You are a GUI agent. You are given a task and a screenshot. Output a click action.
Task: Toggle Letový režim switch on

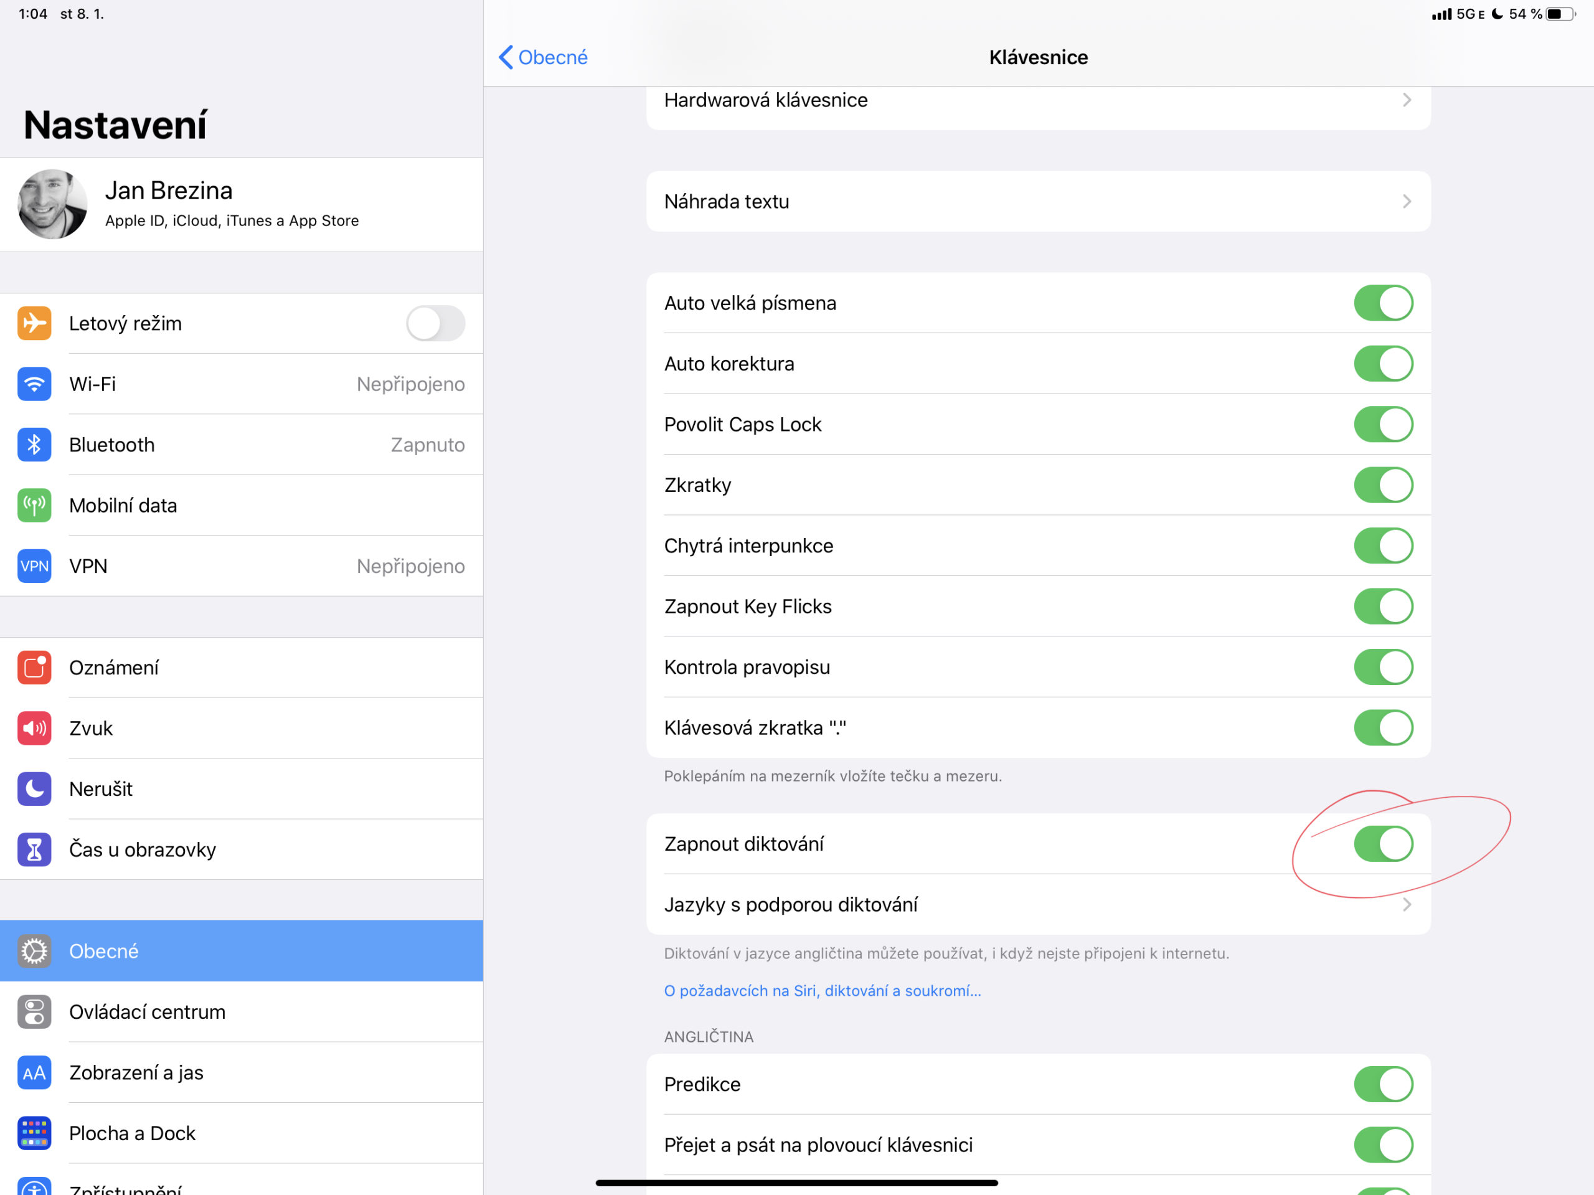tap(435, 323)
